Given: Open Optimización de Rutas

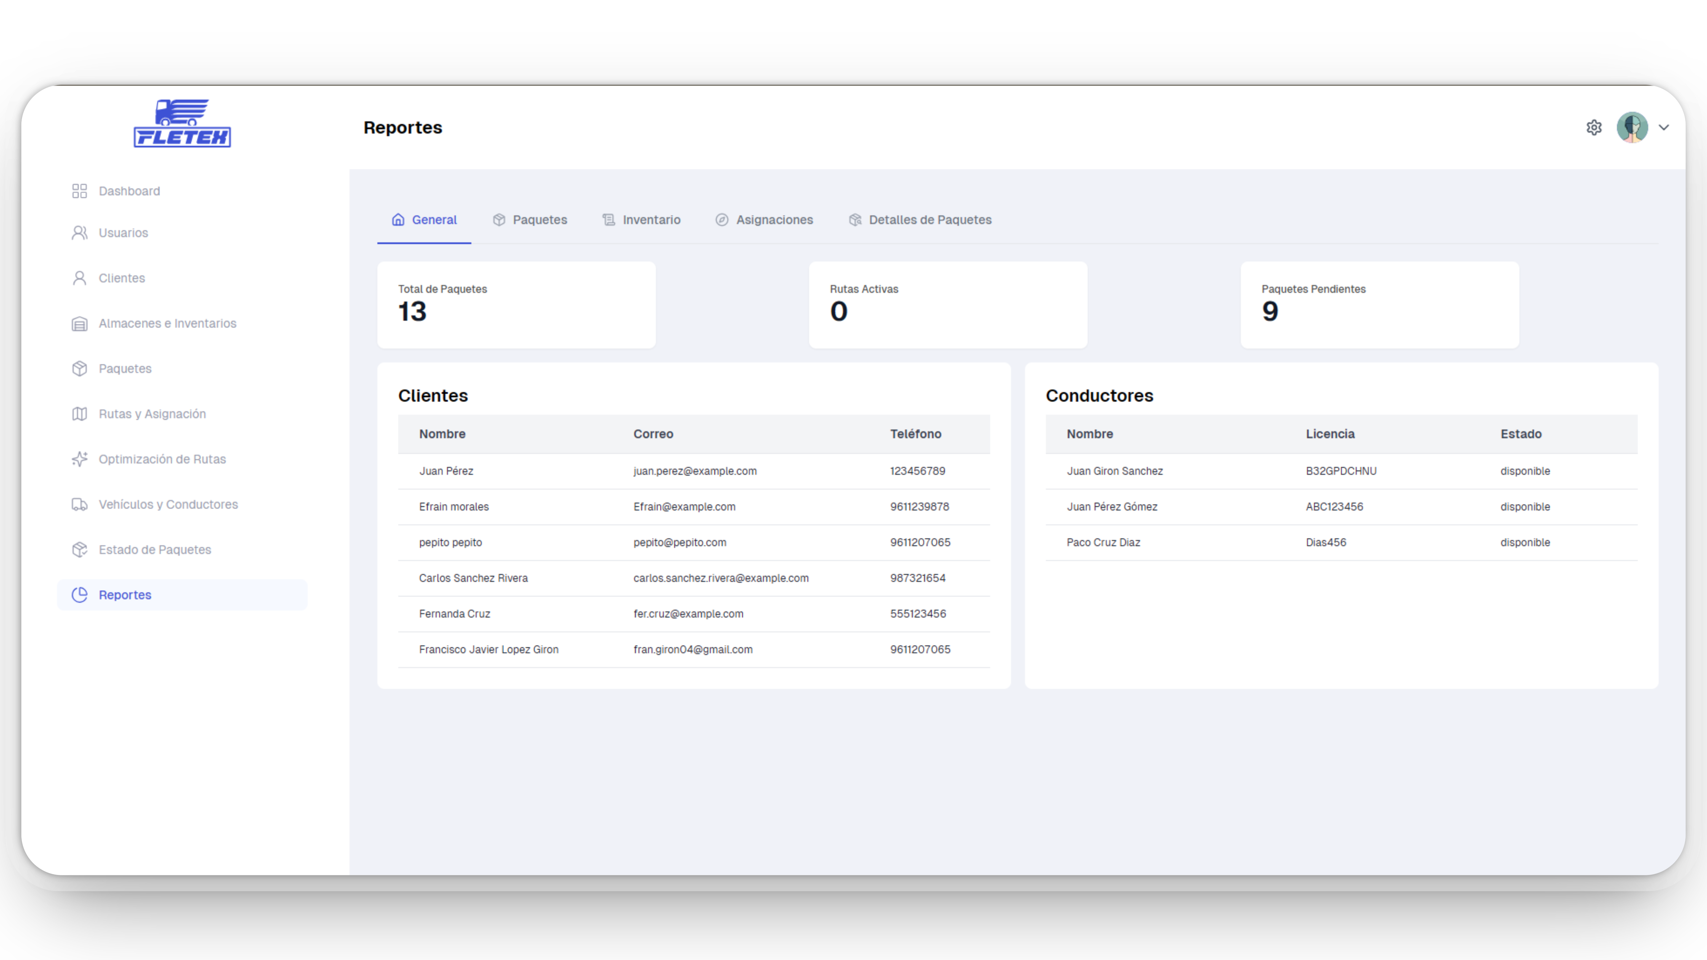Looking at the screenshot, I should point(182,459).
